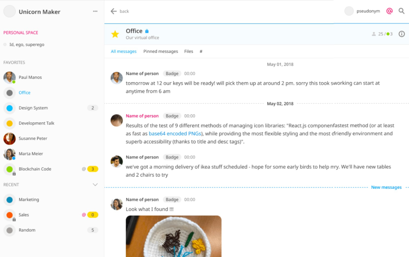This screenshot has height=257, width=409.
Task: Click the Office lock icon
Action: pyautogui.click(x=147, y=31)
